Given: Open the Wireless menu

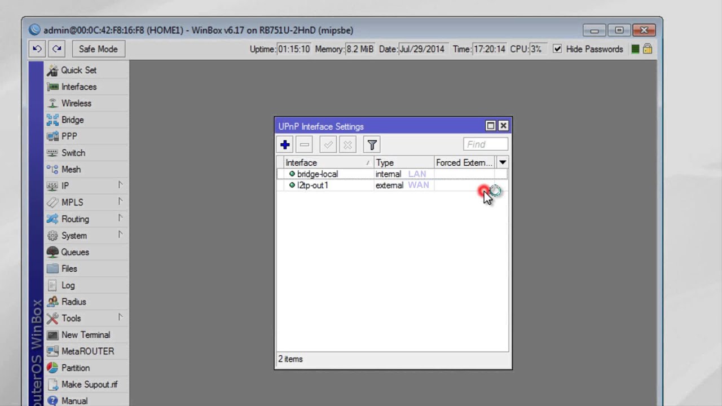Looking at the screenshot, I should [x=76, y=103].
